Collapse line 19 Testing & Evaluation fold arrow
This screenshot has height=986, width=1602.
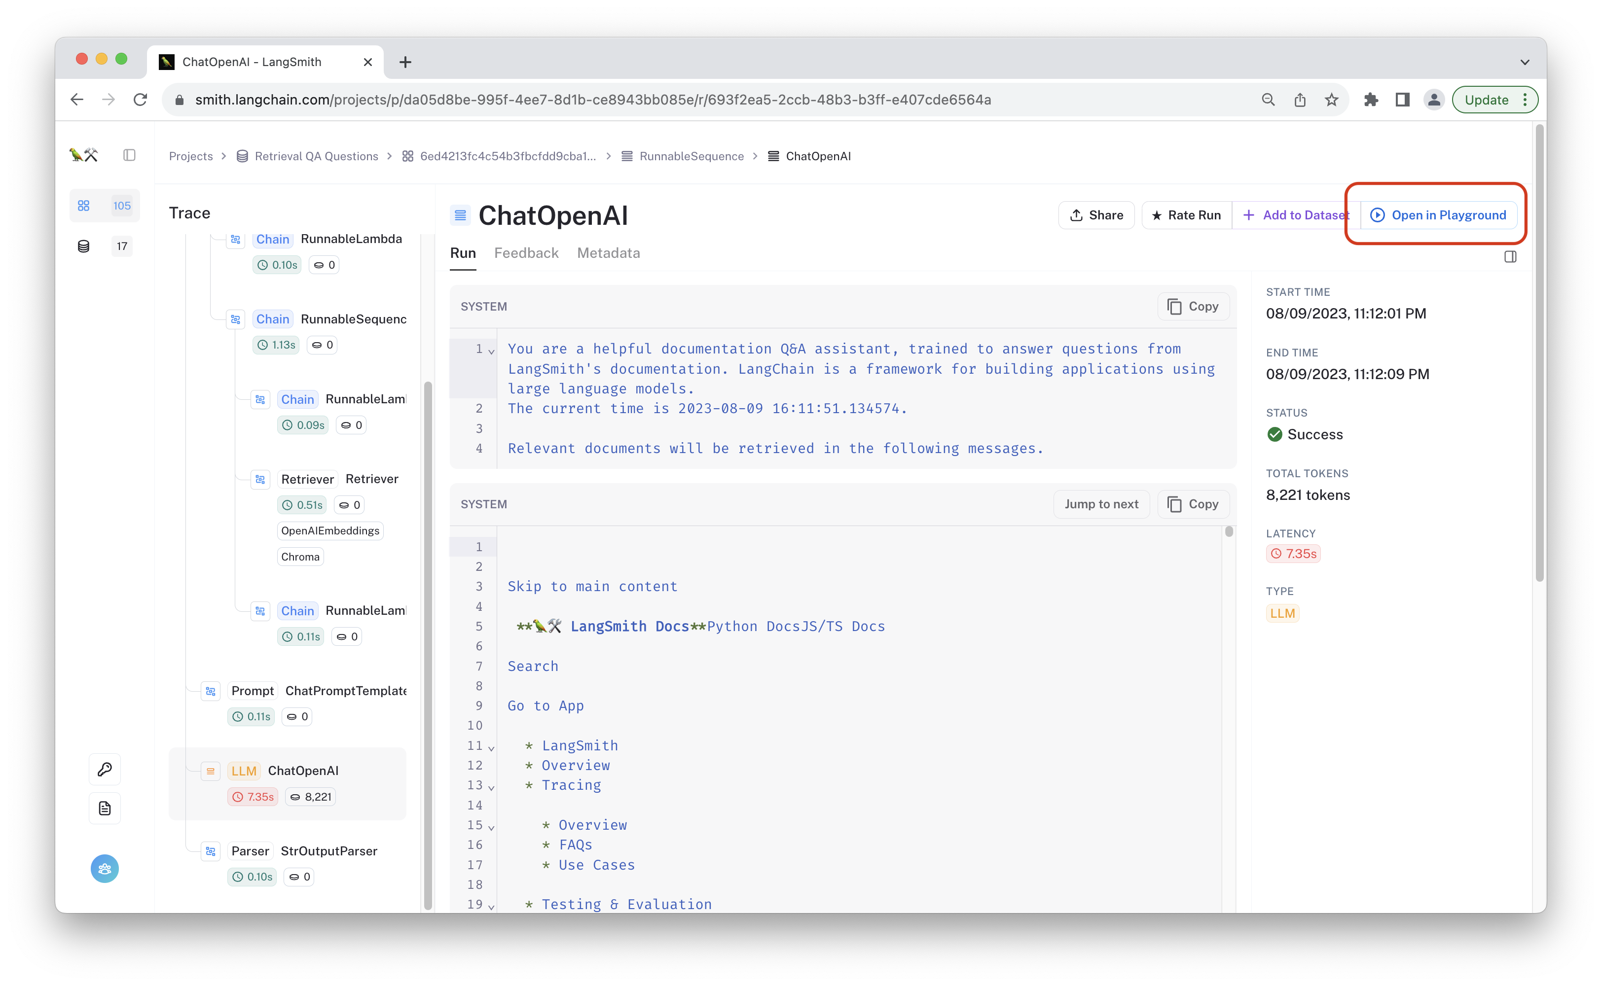pyautogui.click(x=492, y=907)
